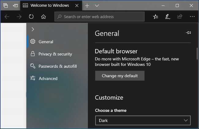Collapse the settings sidebar with chevron arrow
The width and height of the screenshot is (199, 129).
click(33, 29)
